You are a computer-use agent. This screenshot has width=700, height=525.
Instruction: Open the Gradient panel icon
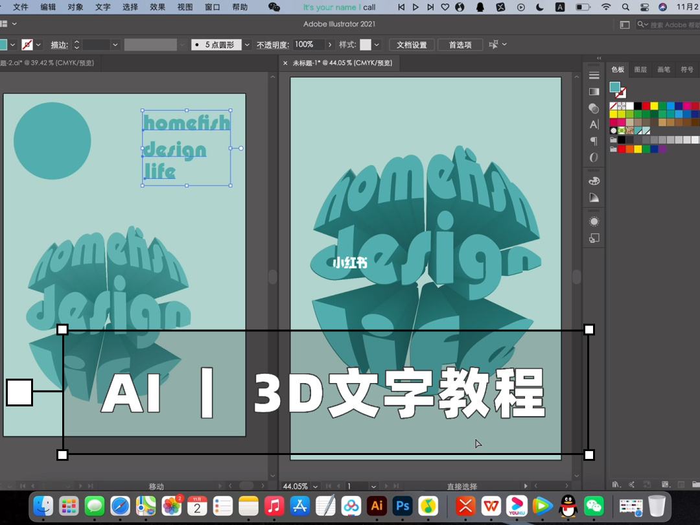(x=594, y=91)
